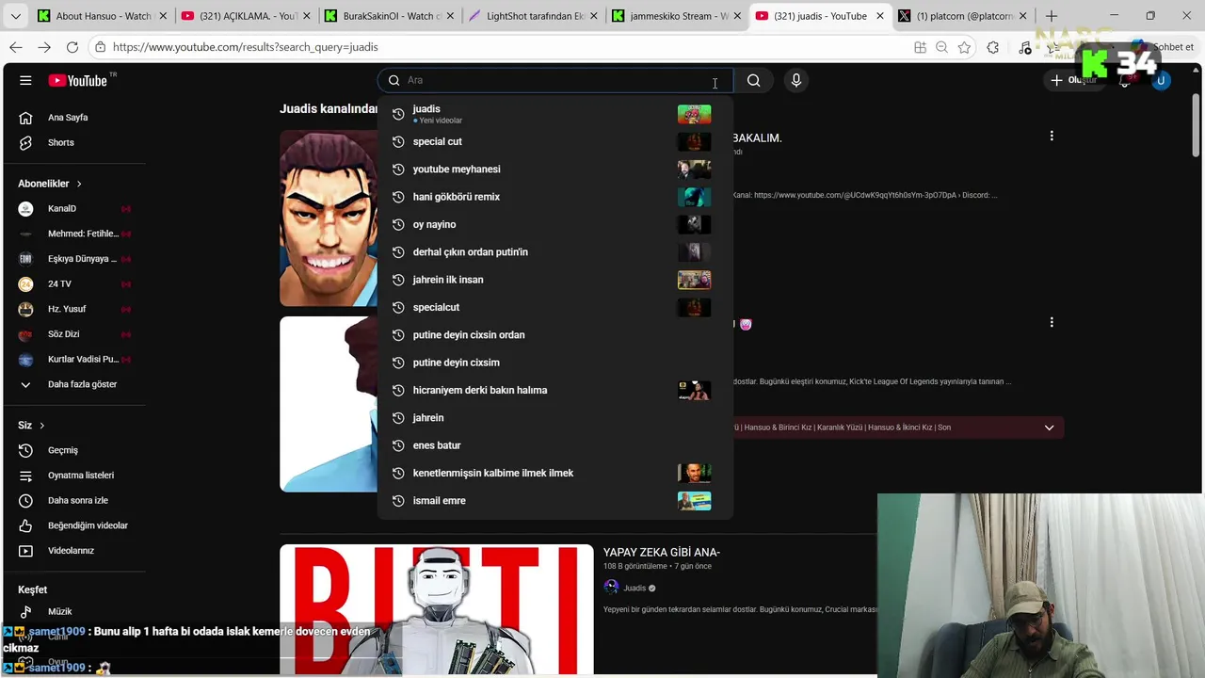Viewport: 1205px width, 678px height.
Task: Select the 'juadis' search suggestion
Action: 554,114
